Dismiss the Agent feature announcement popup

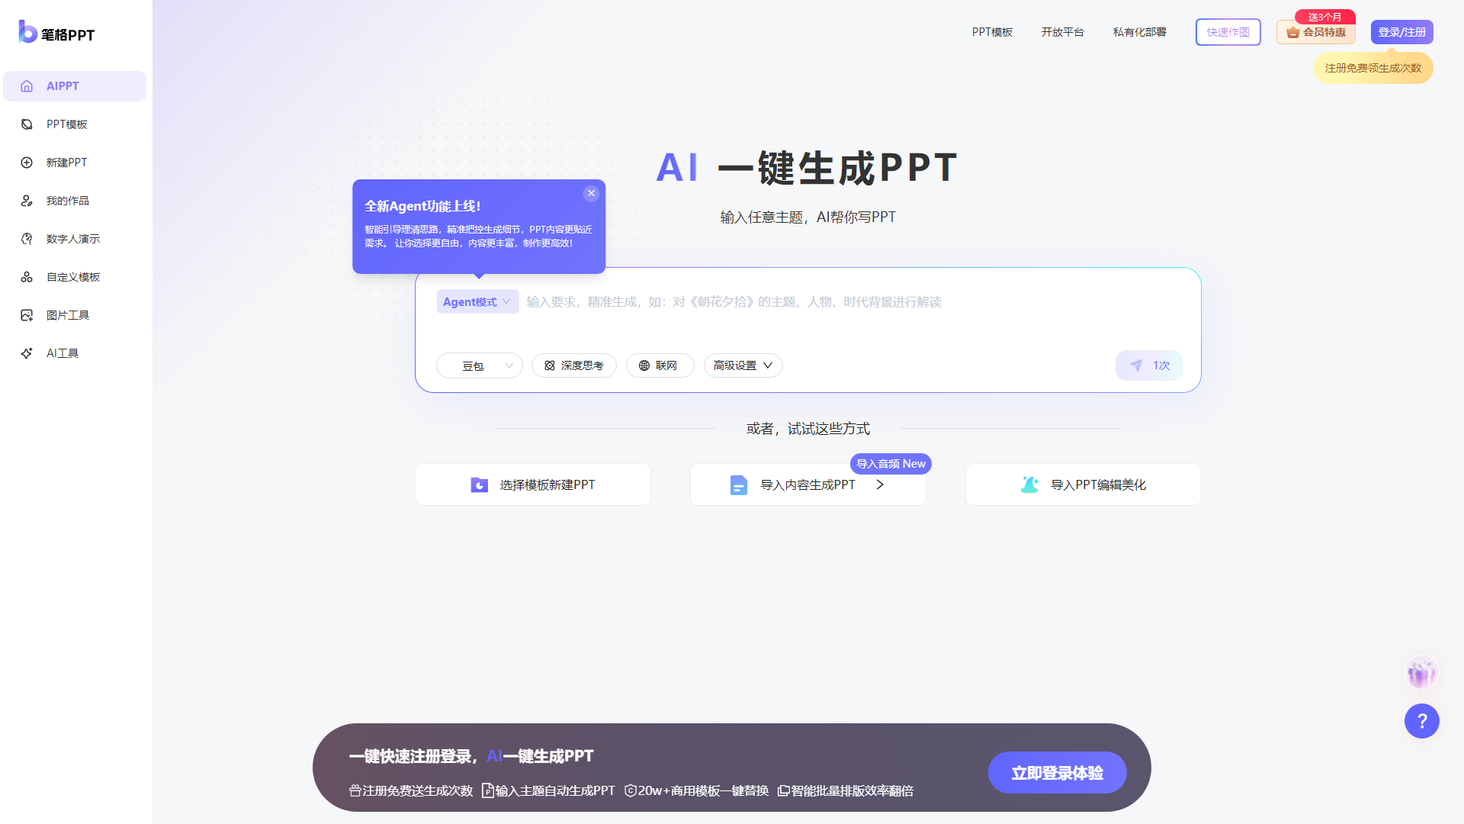click(x=592, y=193)
